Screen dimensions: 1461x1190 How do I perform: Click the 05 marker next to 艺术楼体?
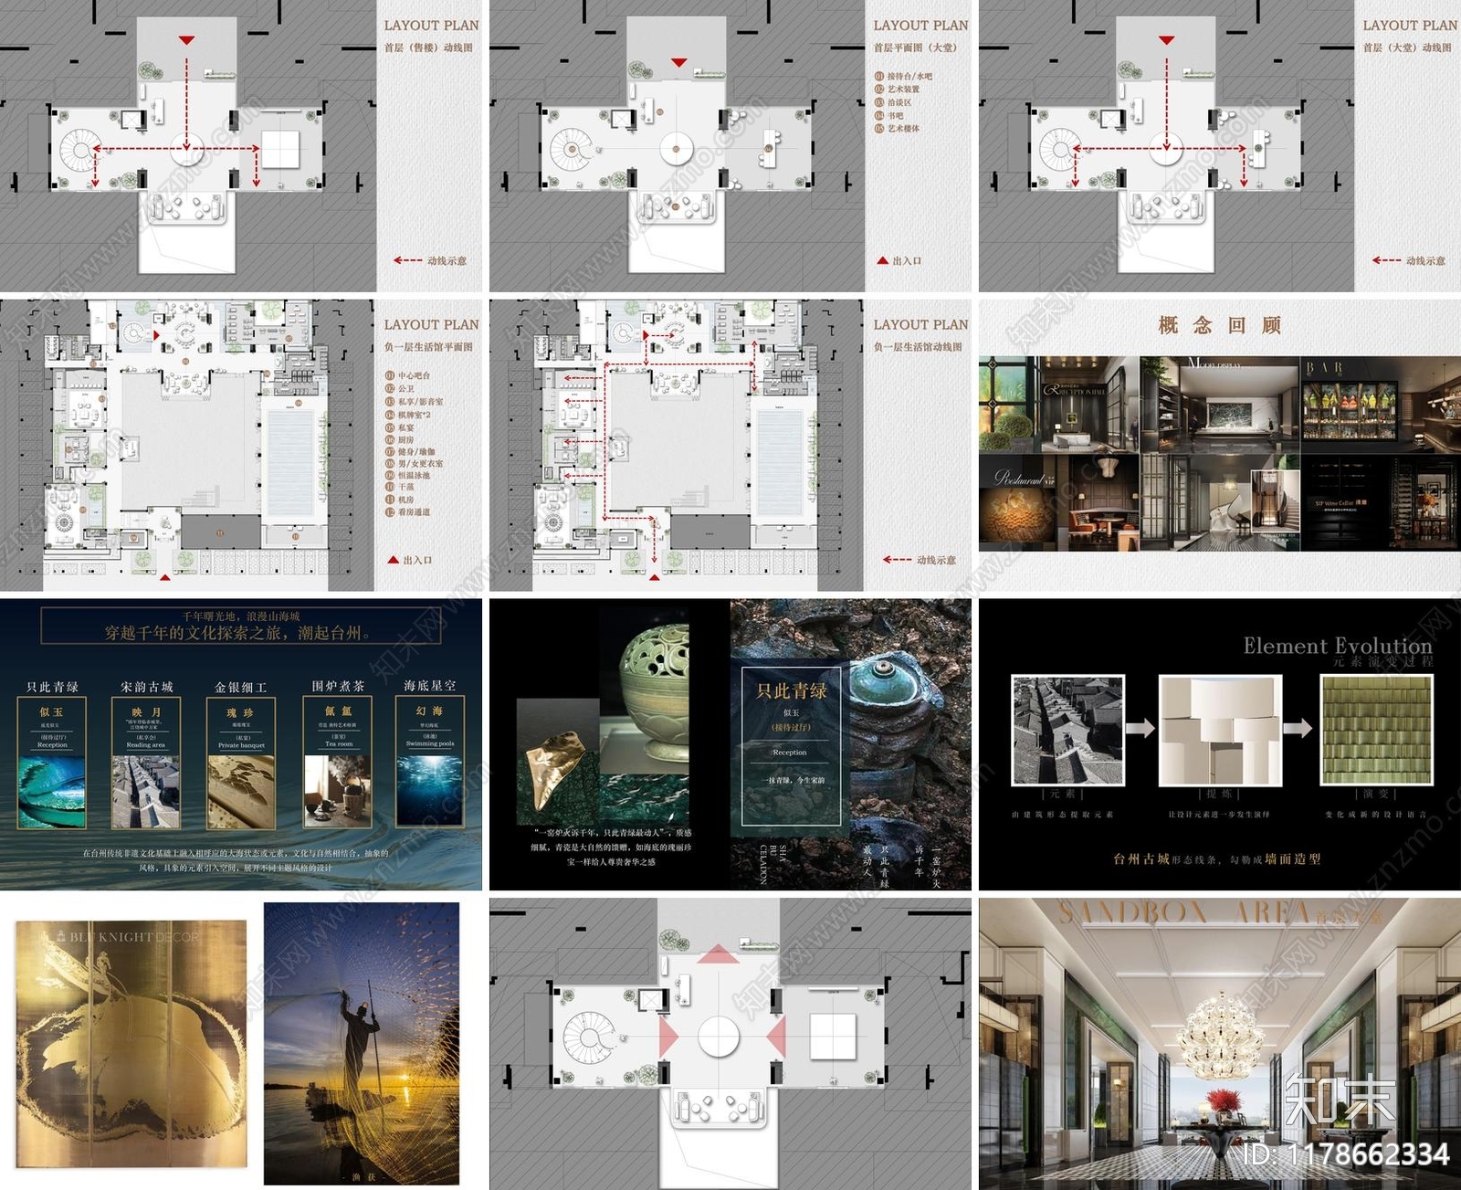tap(879, 129)
